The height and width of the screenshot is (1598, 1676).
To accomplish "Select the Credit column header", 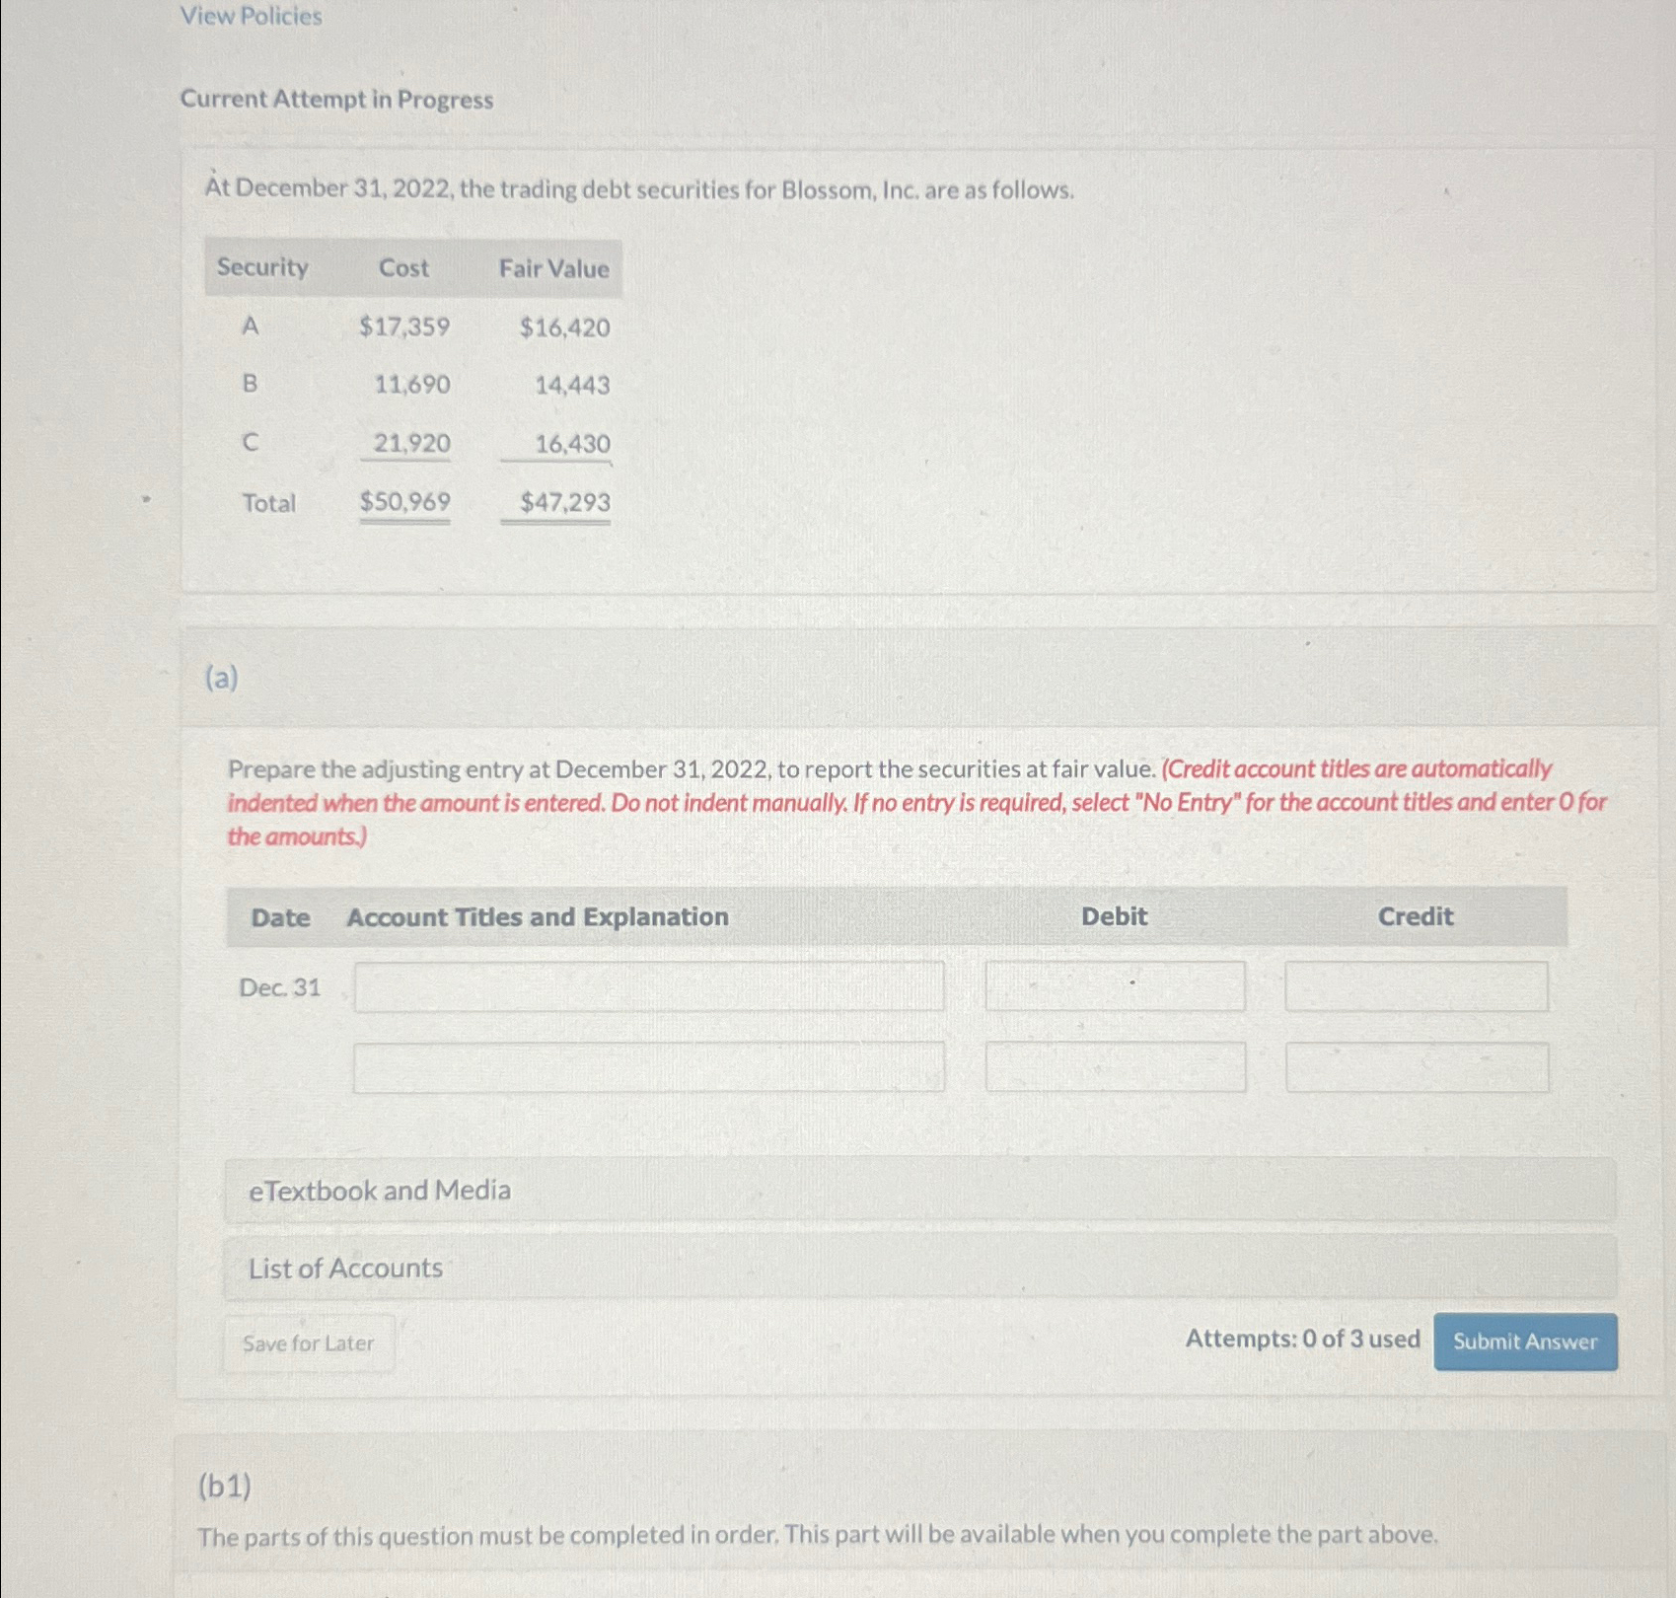I will tap(1416, 917).
